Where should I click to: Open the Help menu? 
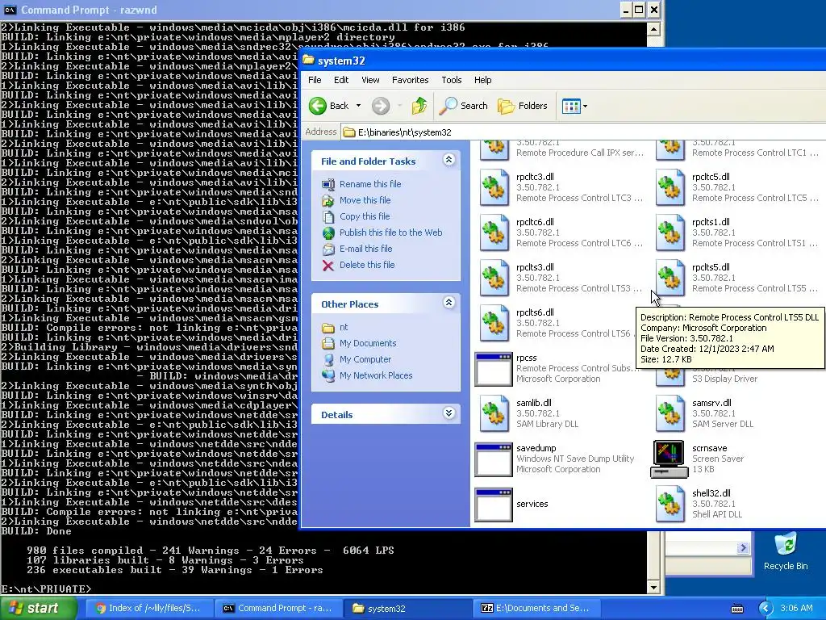(483, 80)
